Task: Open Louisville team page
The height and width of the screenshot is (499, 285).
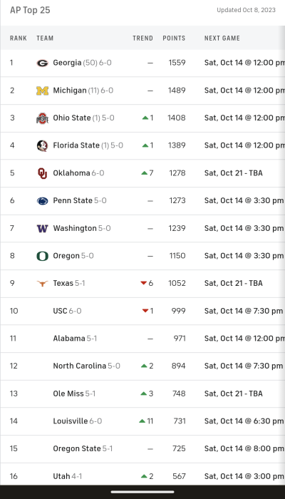Action: tap(71, 421)
